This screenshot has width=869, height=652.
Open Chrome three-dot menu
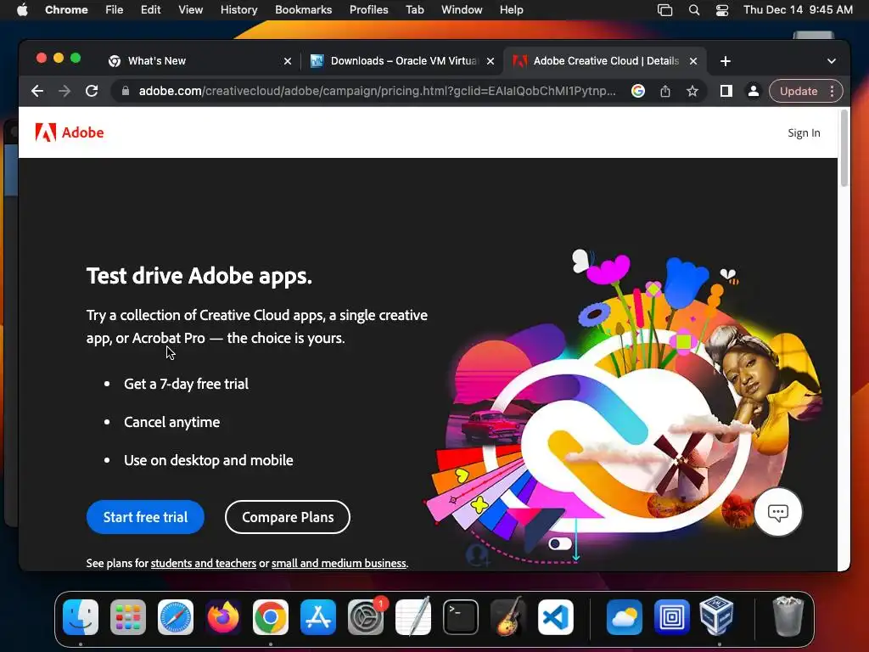pyautogui.click(x=832, y=91)
